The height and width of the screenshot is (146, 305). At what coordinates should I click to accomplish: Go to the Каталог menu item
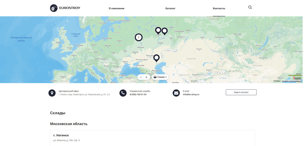pyautogui.click(x=170, y=9)
